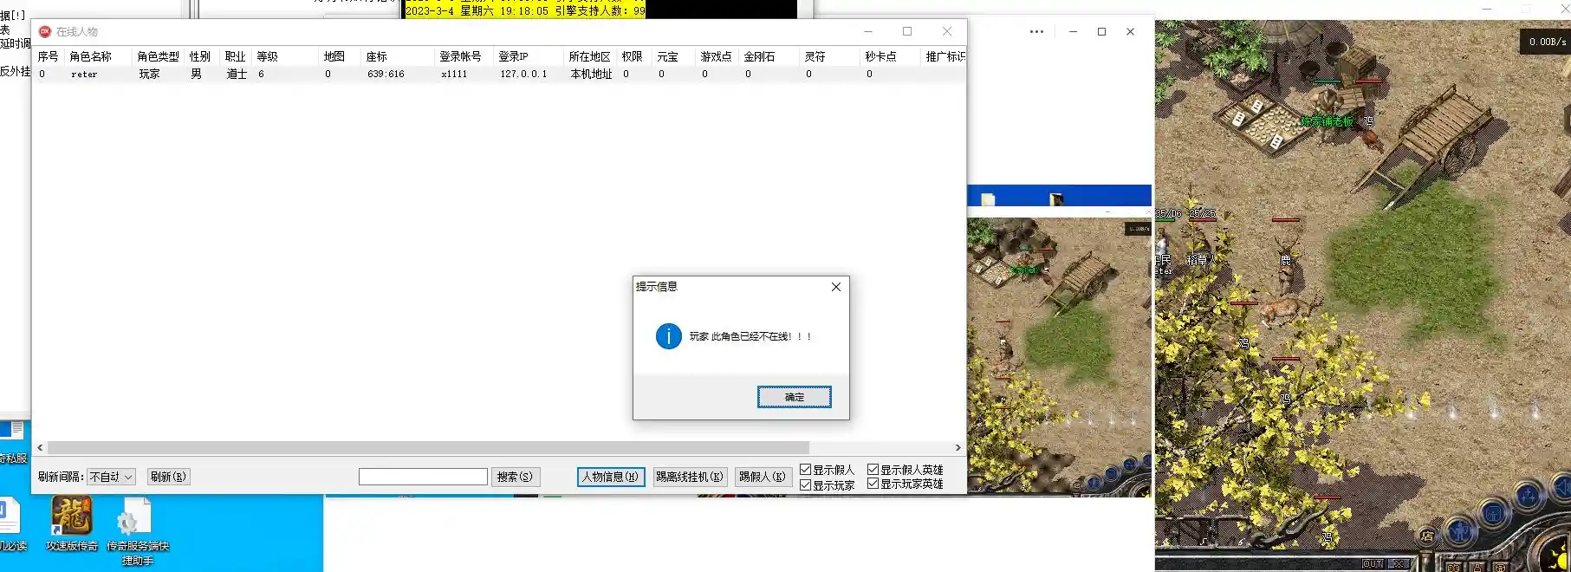Click the X button beside OUT in game
The width and height of the screenshot is (1571, 572).
coord(1399,563)
